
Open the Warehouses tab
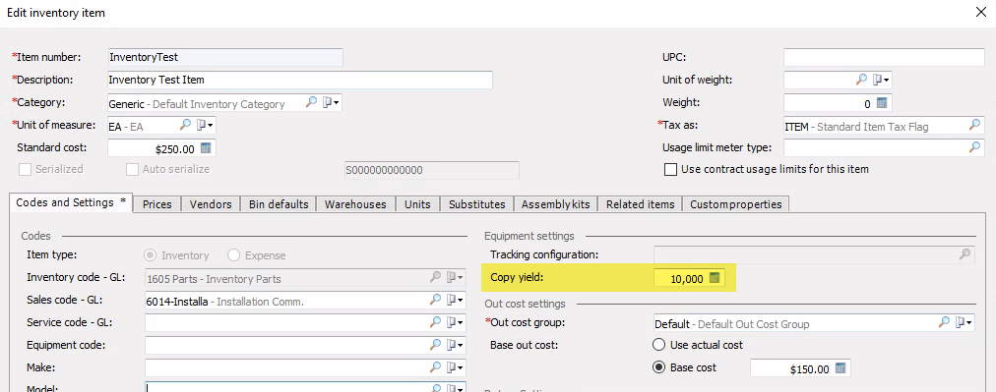355,204
